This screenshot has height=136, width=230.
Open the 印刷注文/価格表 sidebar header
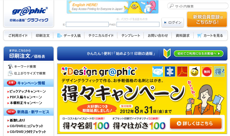tap(28, 54)
